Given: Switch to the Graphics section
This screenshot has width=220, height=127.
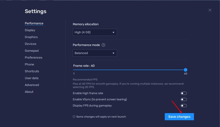Looking at the screenshot, I should click(31, 37).
